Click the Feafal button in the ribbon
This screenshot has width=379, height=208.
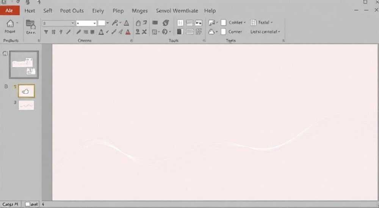(x=262, y=22)
